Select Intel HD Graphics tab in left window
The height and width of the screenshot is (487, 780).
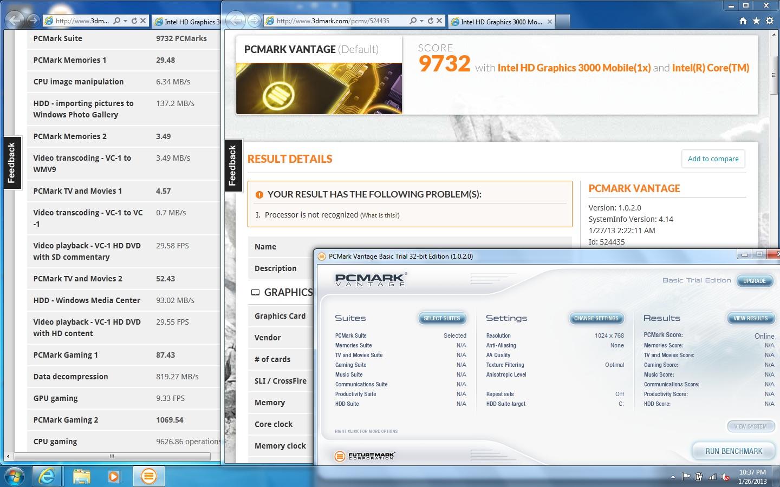click(187, 22)
